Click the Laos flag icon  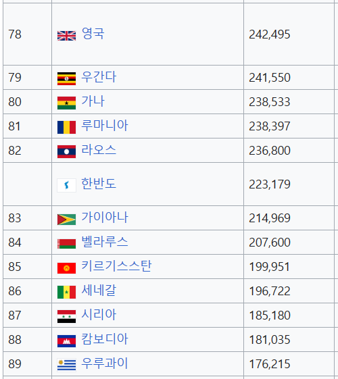(x=66, y=151)
